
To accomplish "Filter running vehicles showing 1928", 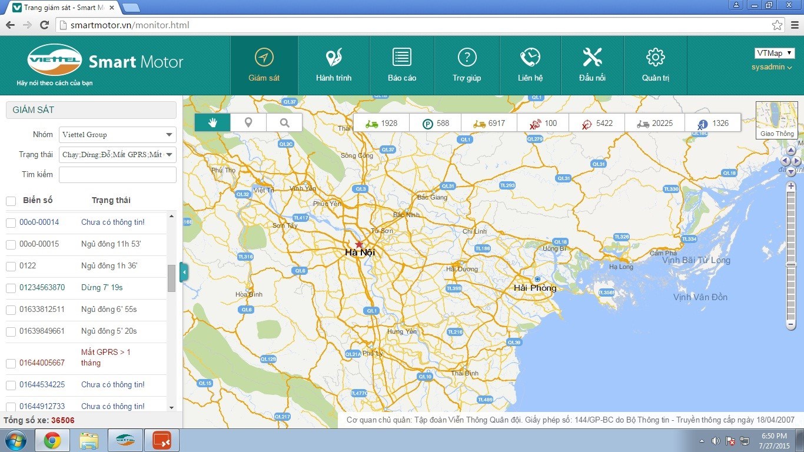I will click(x=381, y=124).
